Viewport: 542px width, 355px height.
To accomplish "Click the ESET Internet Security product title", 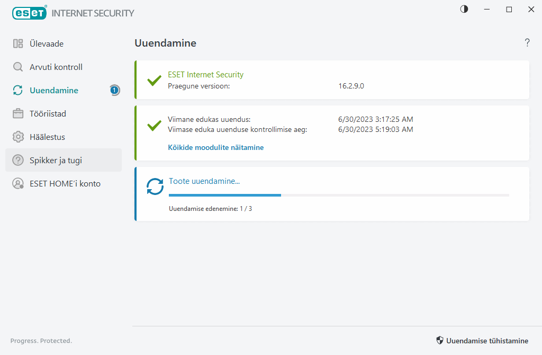I will point(205,75).
